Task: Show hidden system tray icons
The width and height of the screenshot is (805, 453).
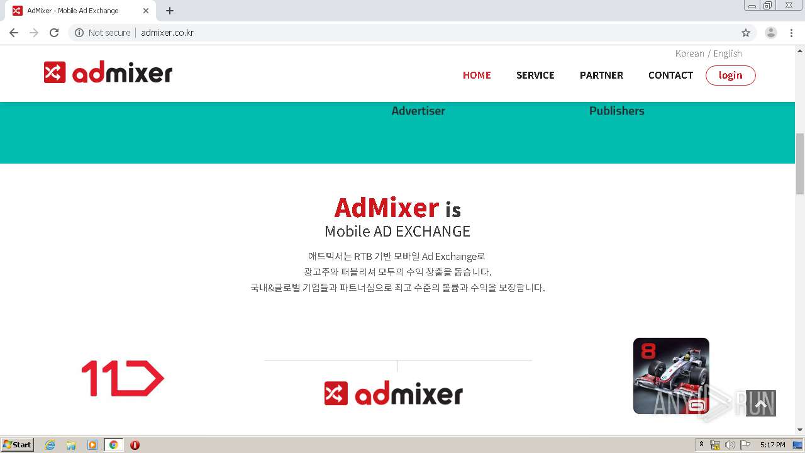Action: click(x=701, y=445)
